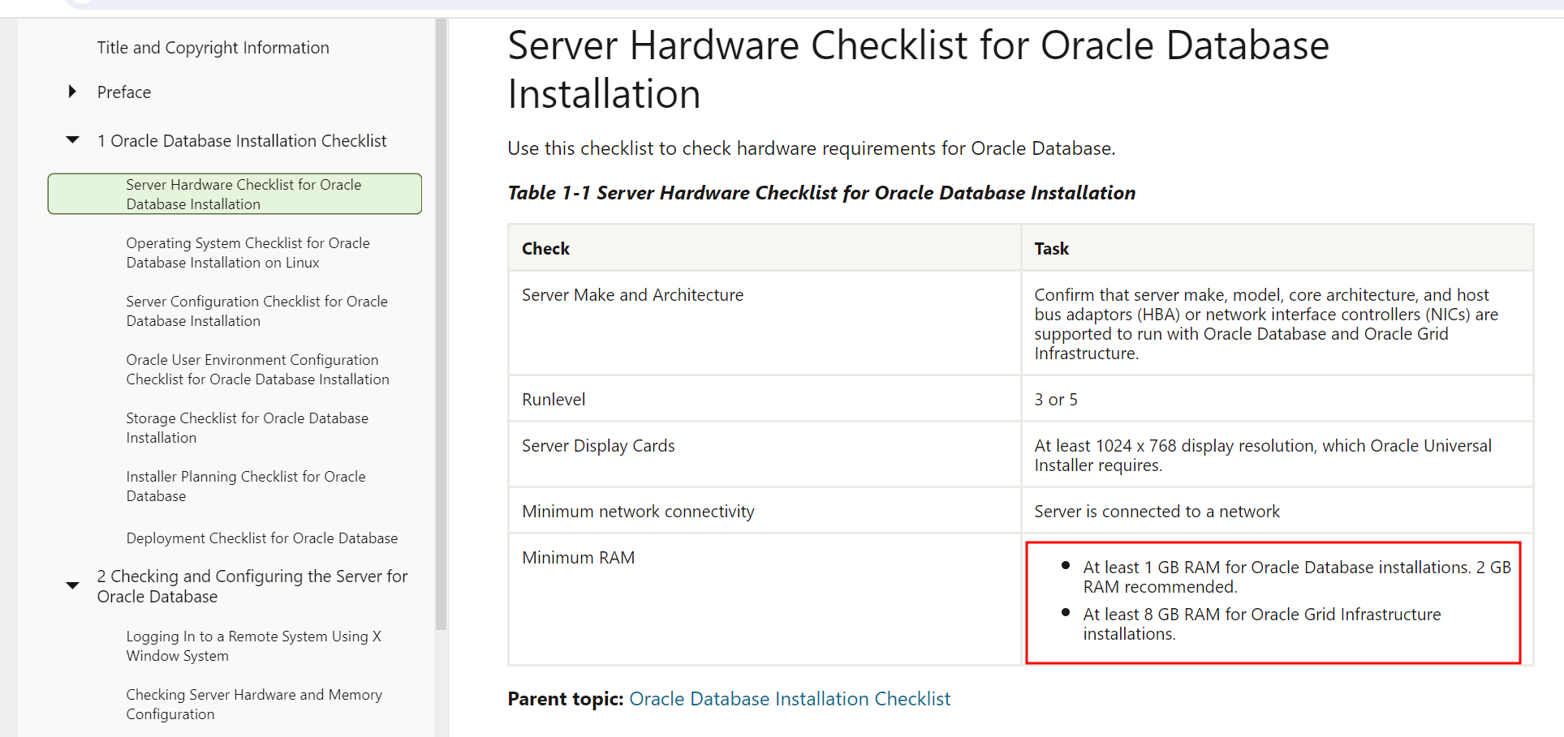The width and height of the screenshot is (1564, 737).
Task: Open Storage Checklist for Oracle Database Installation
Action: (247, 428)
